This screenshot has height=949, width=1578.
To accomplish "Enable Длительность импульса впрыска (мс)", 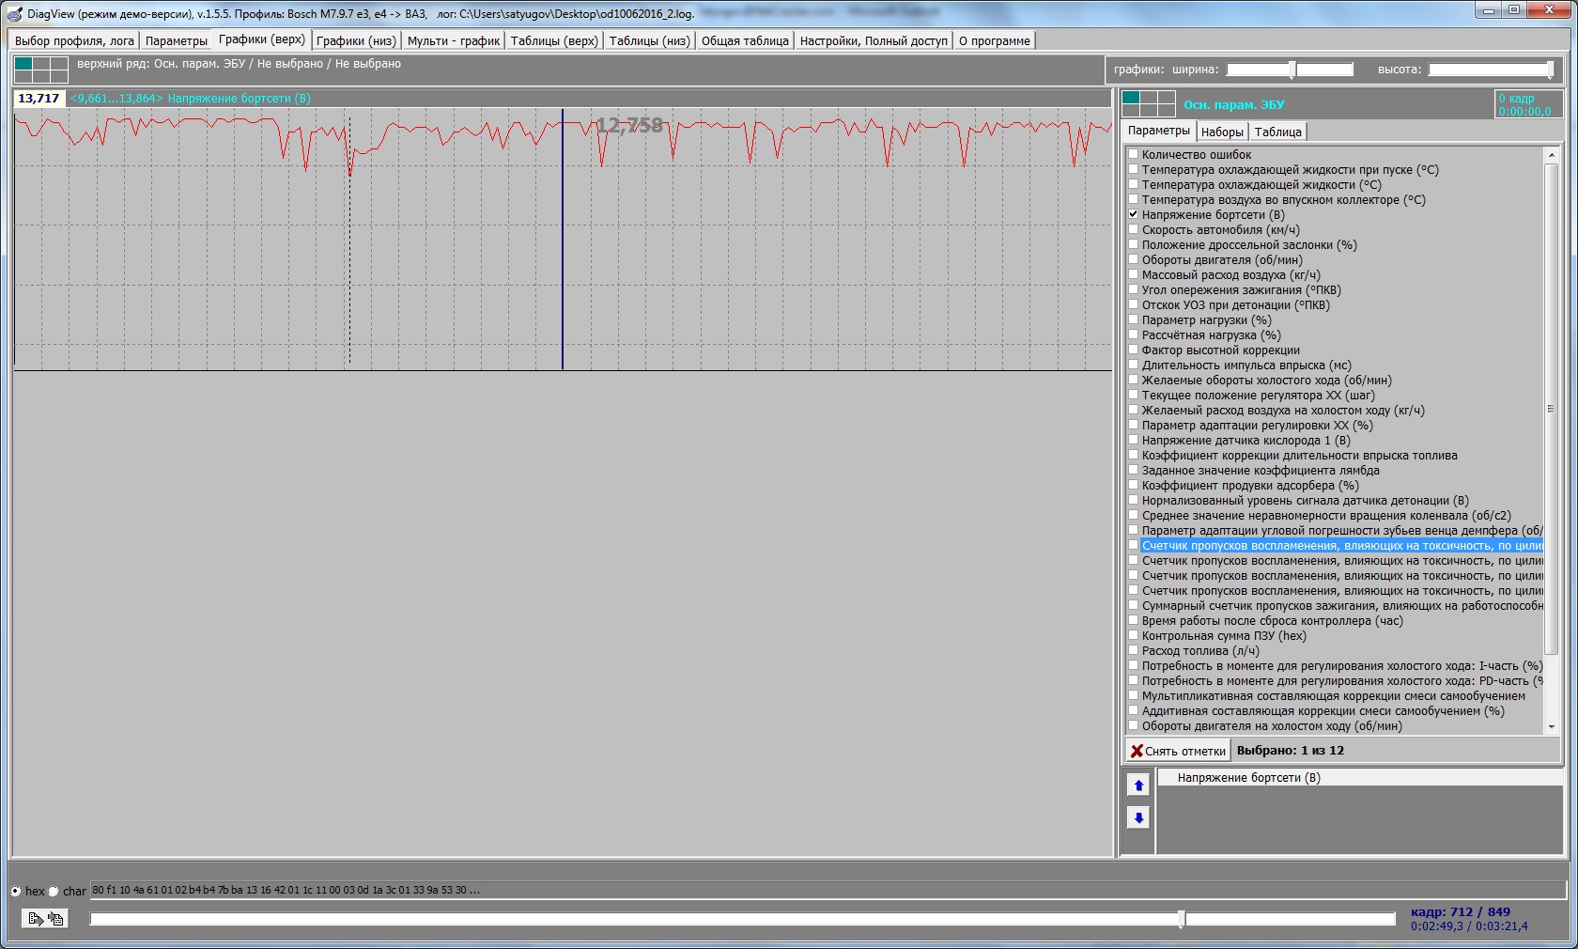I will [x=1134, y=365].
